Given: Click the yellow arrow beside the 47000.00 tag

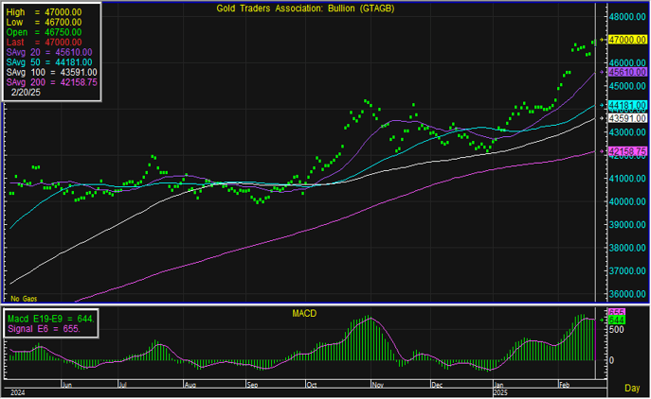Looking at the screenshot, I should pos(603,40).
